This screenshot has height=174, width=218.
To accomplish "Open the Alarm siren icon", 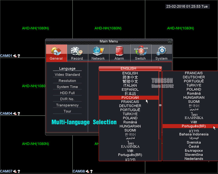I will [x=119, y=51].
